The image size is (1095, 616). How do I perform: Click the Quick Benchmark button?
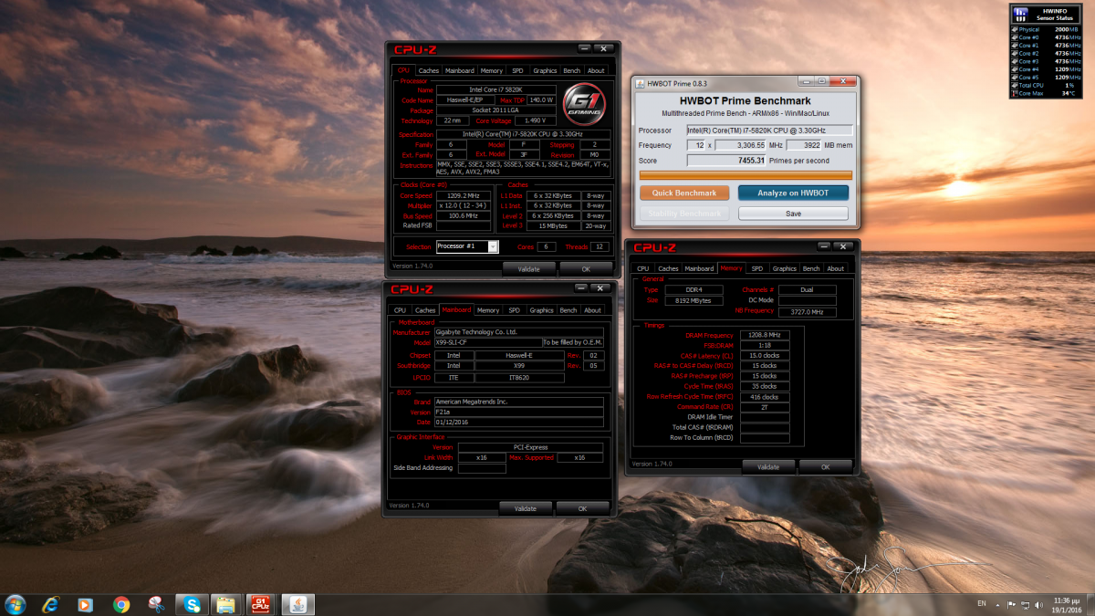point(684,193)
